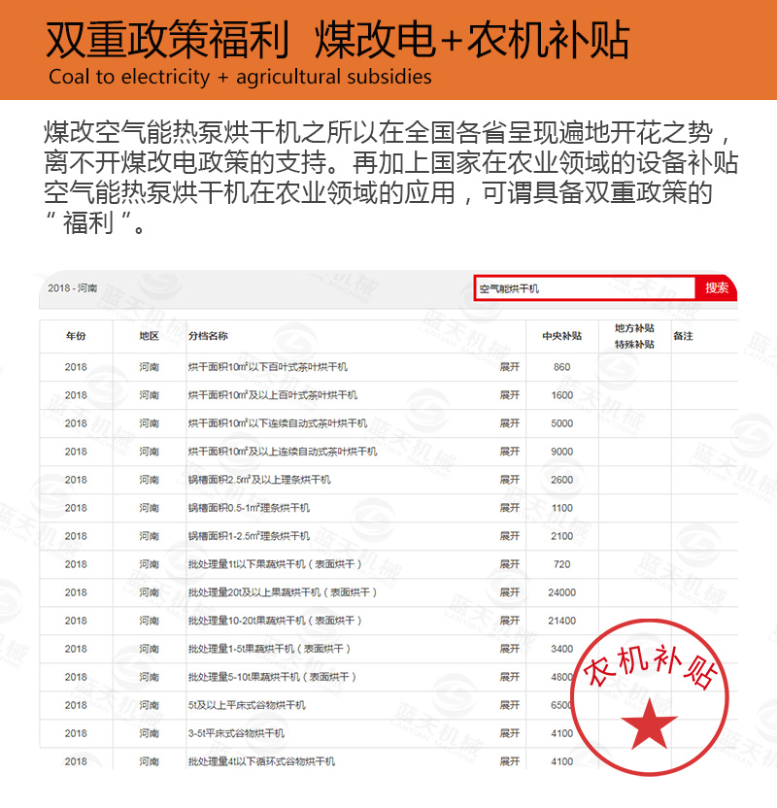Click the 备注 column header
Viewport: 777px width, 808px height.
coord(683,336)
